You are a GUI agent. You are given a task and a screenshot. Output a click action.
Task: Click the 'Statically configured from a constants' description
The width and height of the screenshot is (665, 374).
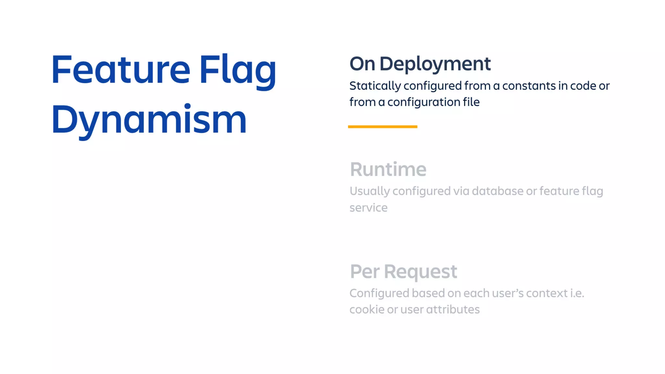[x=479, y=94]
